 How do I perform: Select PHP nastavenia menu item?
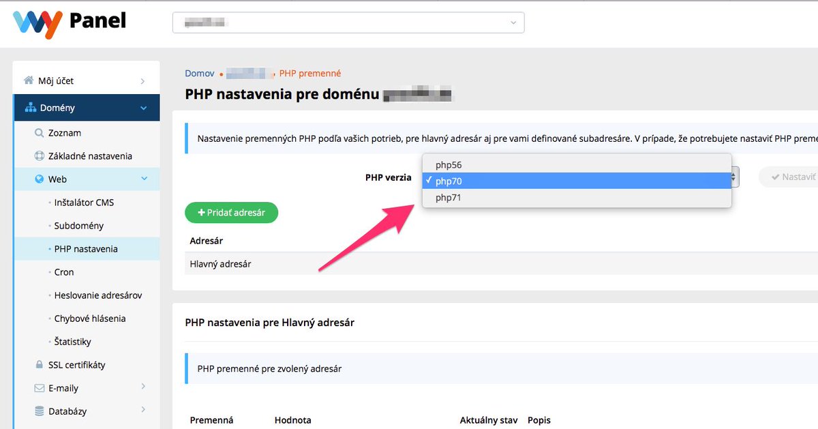coord(87,249)
